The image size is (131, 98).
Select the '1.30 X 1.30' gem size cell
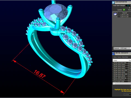click(124, 15)
